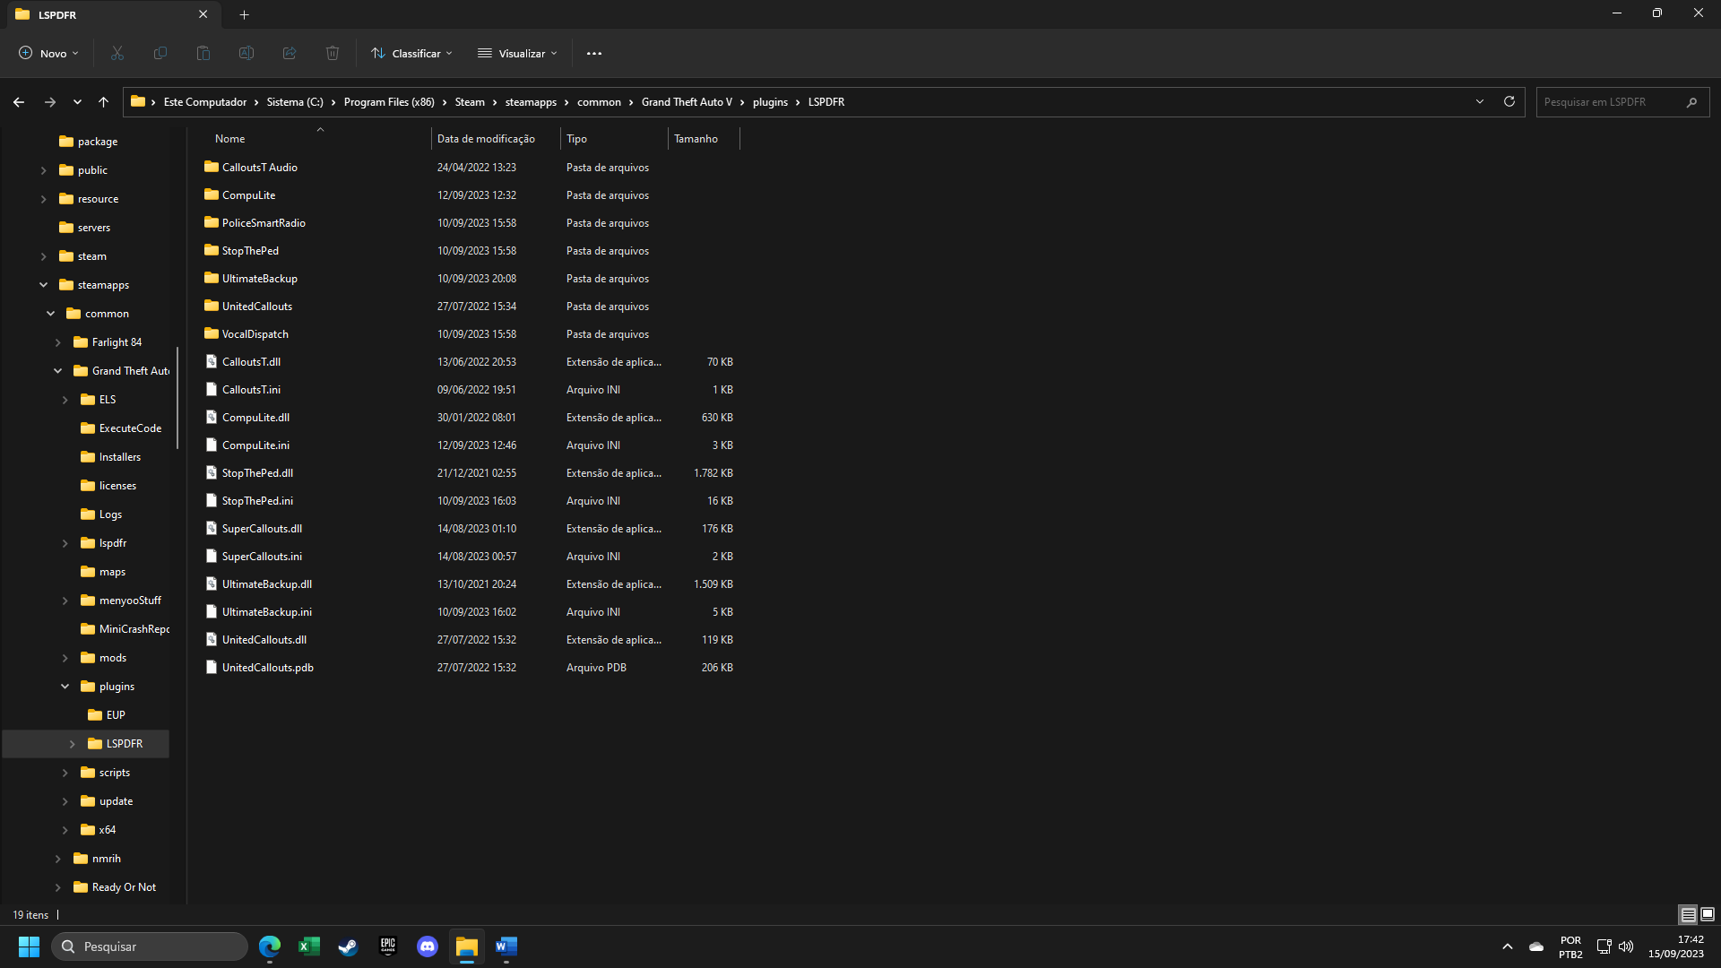The height and width of the screenshot is (968, 1721).
Task: Refresh the current folder view
Action: (x=1509, y=102)
